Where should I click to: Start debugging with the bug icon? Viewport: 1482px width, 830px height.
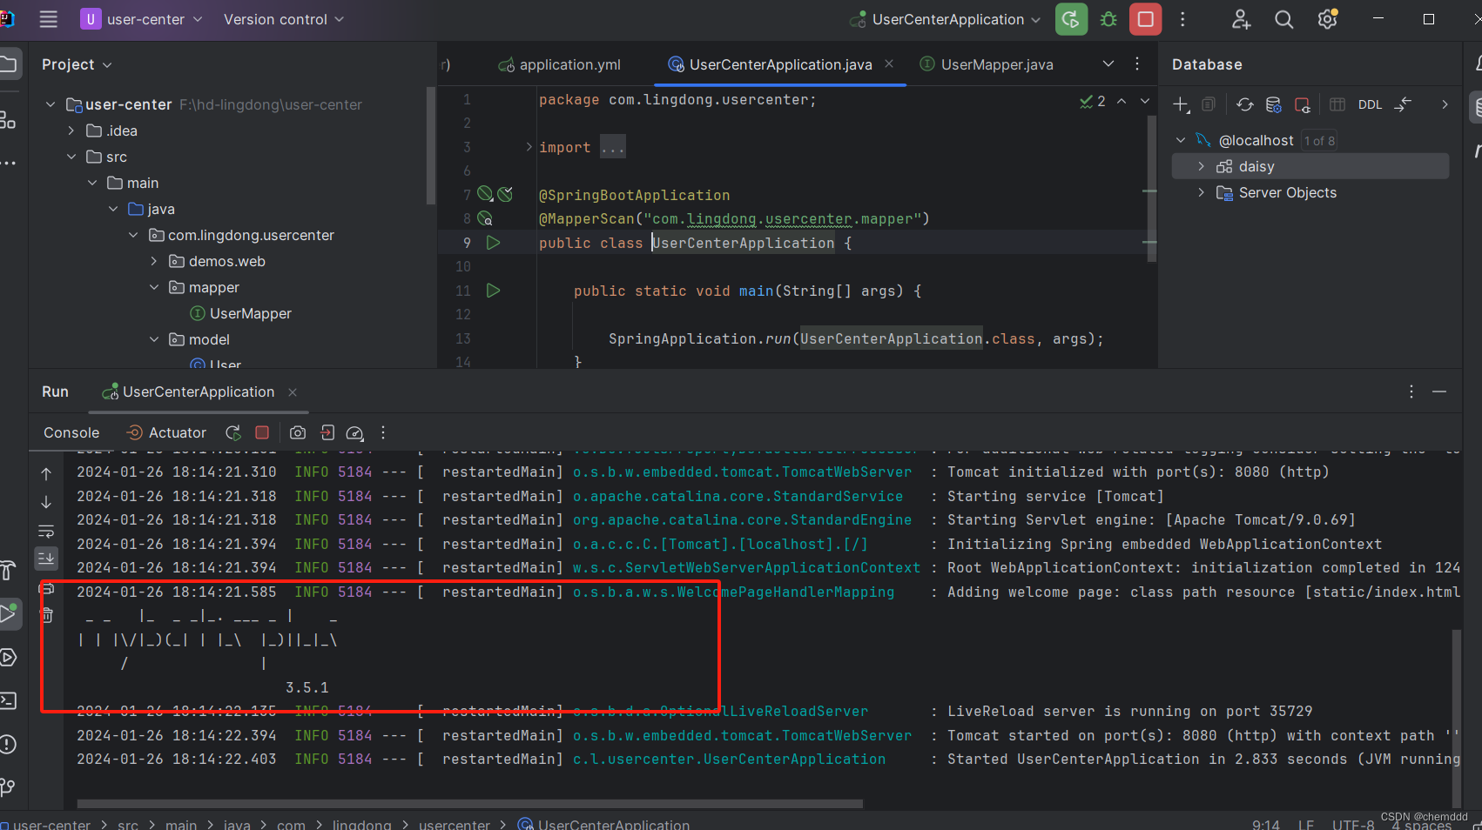tap(1108, 19)
